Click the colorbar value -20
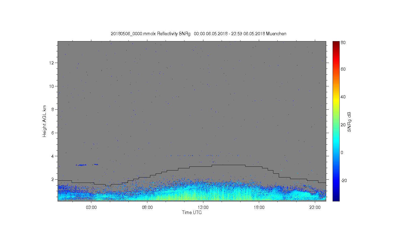Viewport: 404px width, 242px height. pos(344,180)
